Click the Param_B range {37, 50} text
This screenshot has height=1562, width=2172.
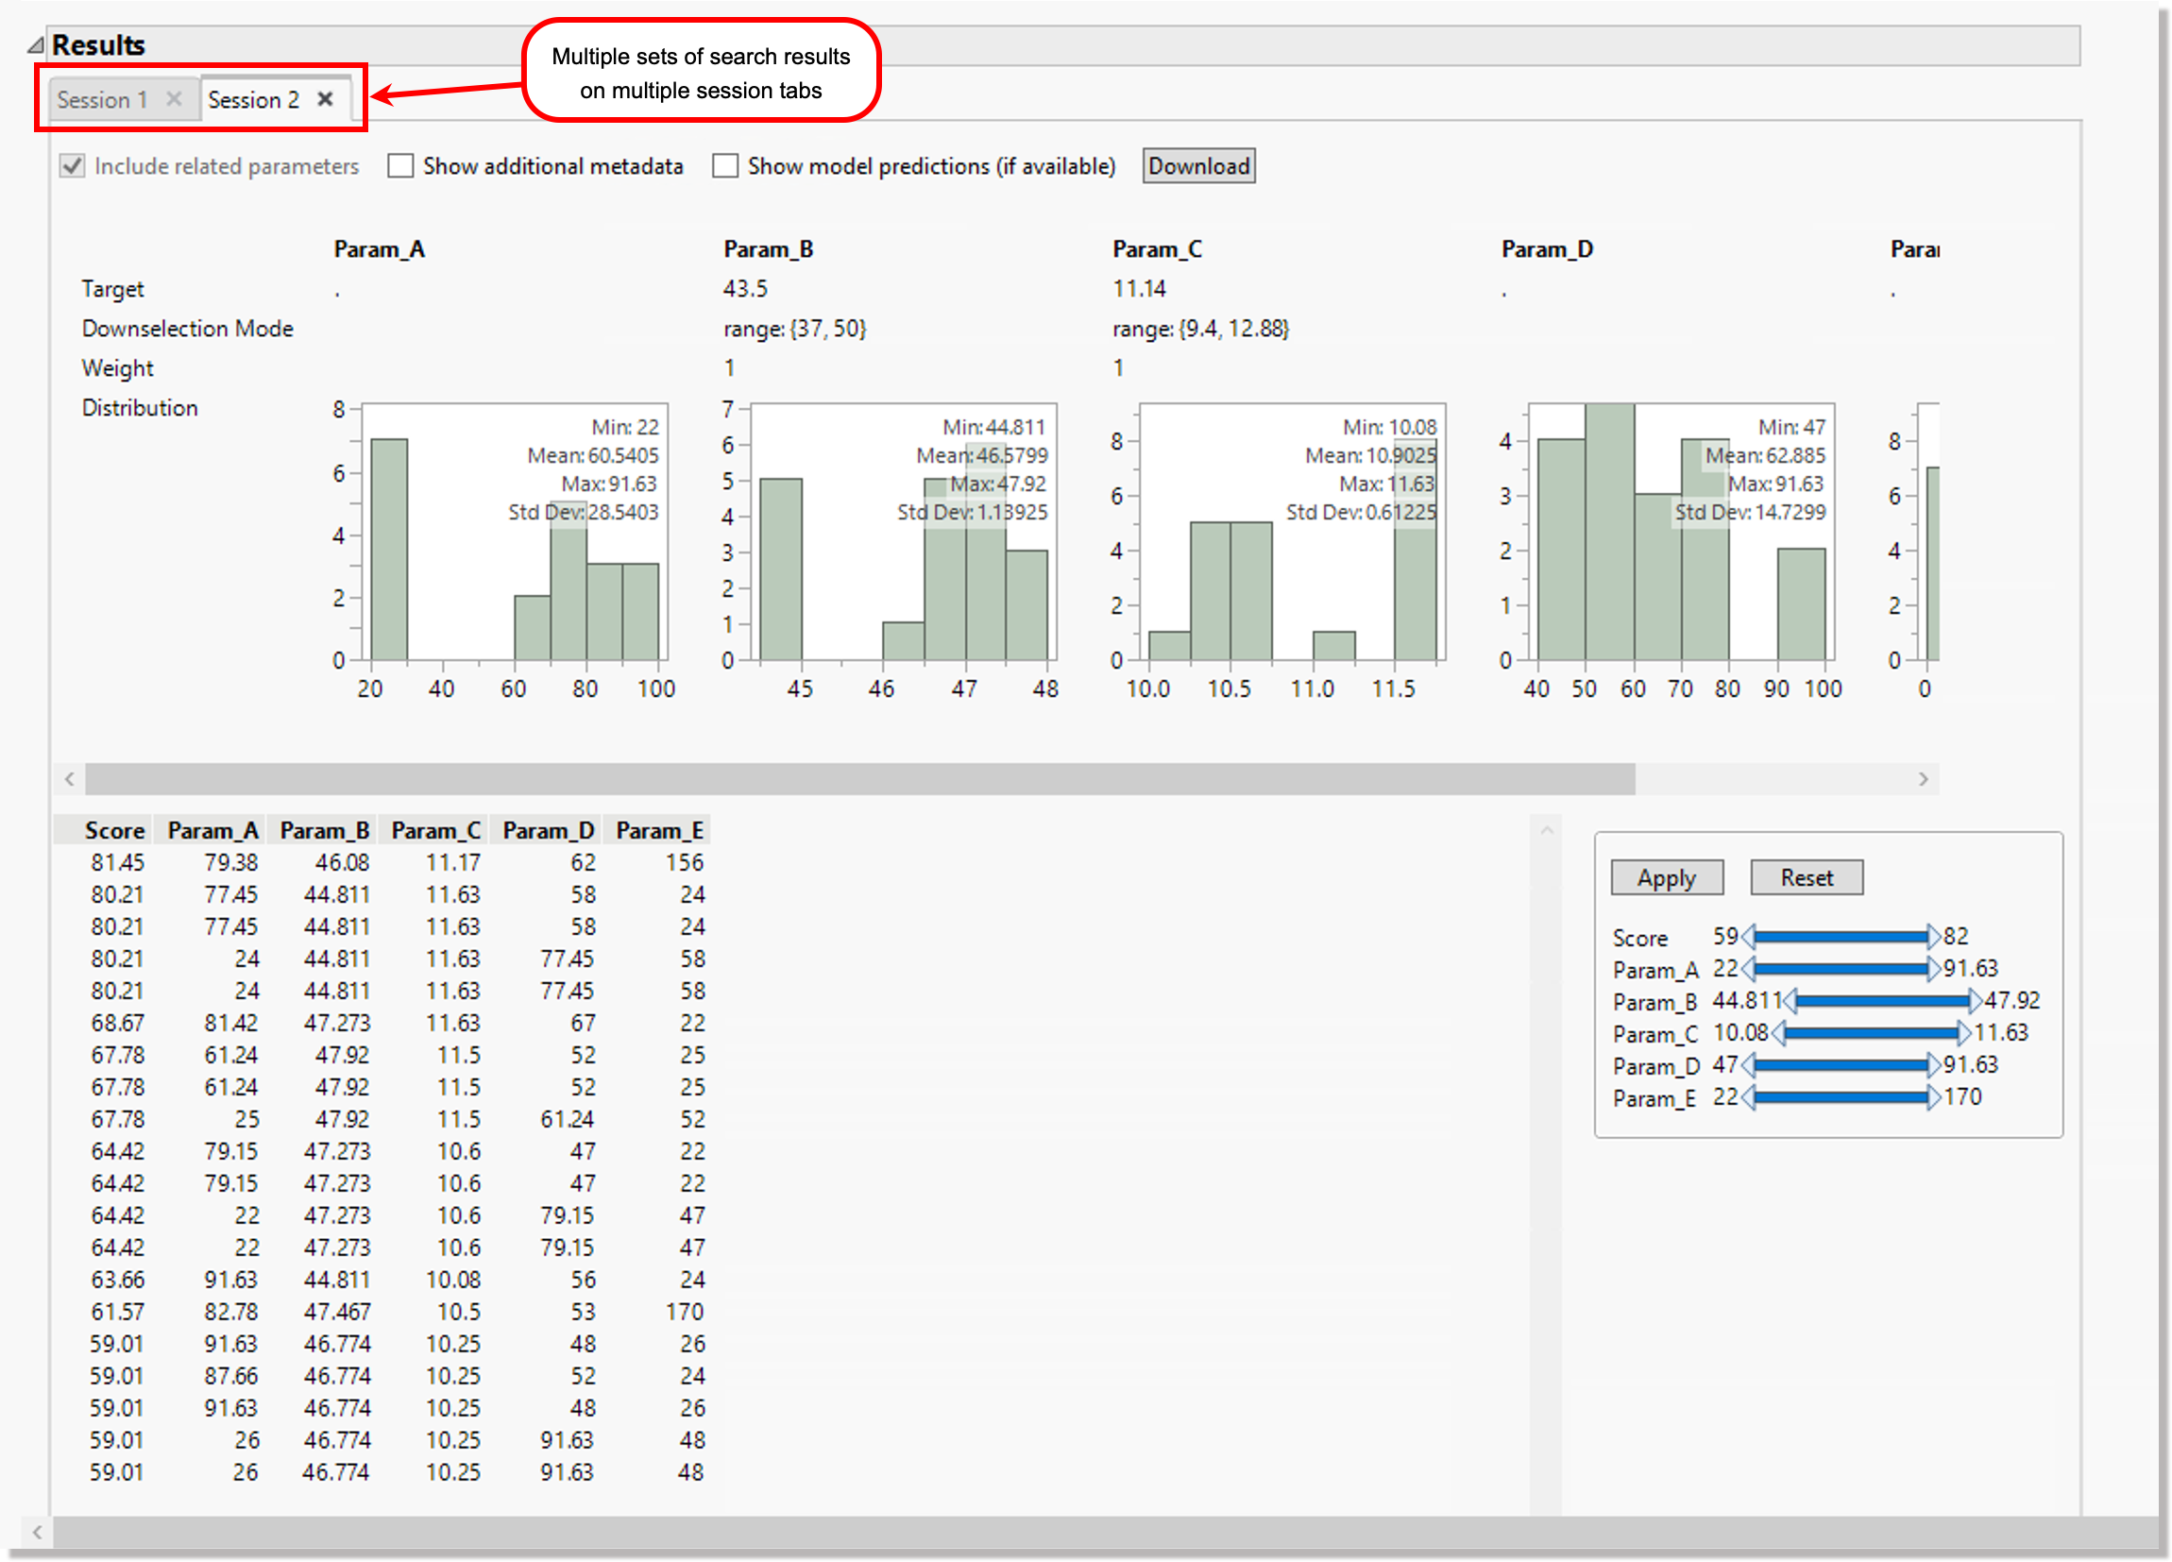tap(794, 329)
